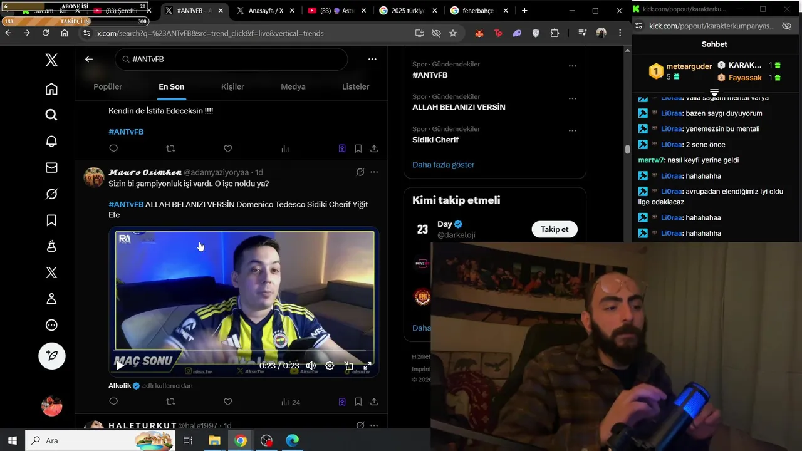Image resolution: width=802 pixels, height=451 pixels.
Task: Collapse Kick chat leaderboard chevron
Action: pyautogui.click(x=714, y=92)
